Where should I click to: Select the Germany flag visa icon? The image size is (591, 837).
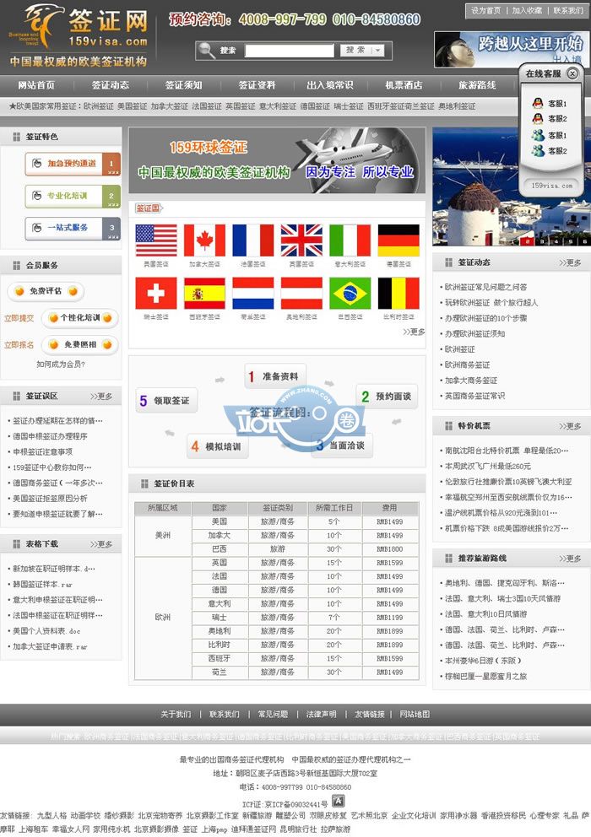(x=399, y=240)
